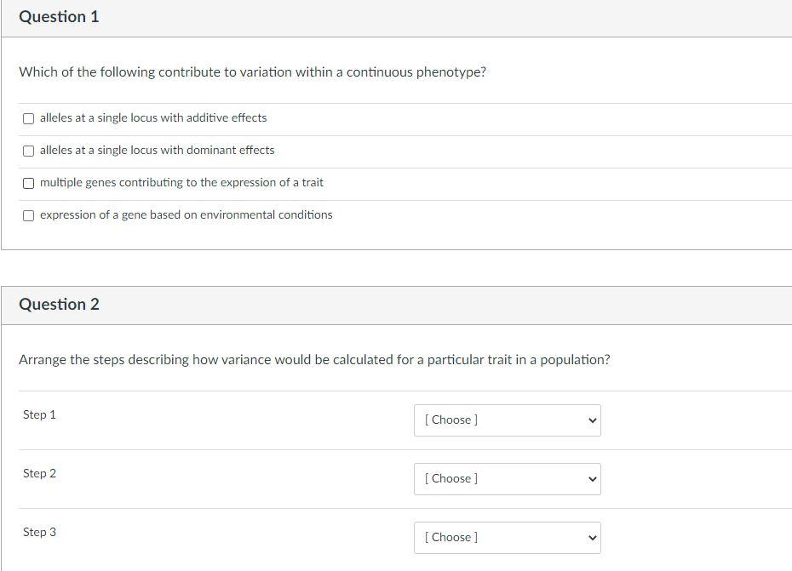Image resolution: width=792 pixels, height=571 pixels.
Task: Enable the multiple genes option checkbox
Action: (x=29, y=183)
